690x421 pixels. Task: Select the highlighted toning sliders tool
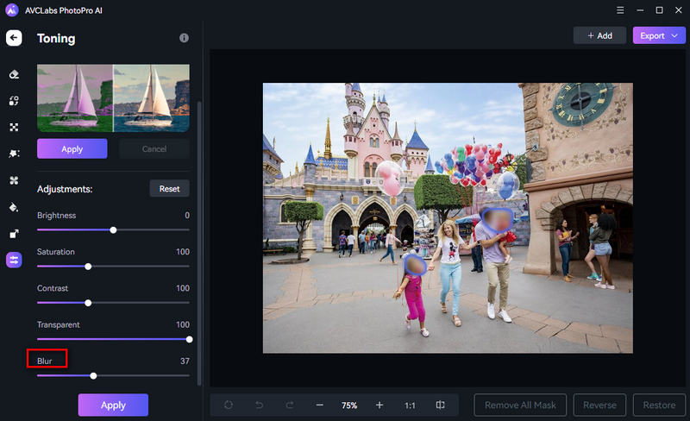tap(14, 260)
